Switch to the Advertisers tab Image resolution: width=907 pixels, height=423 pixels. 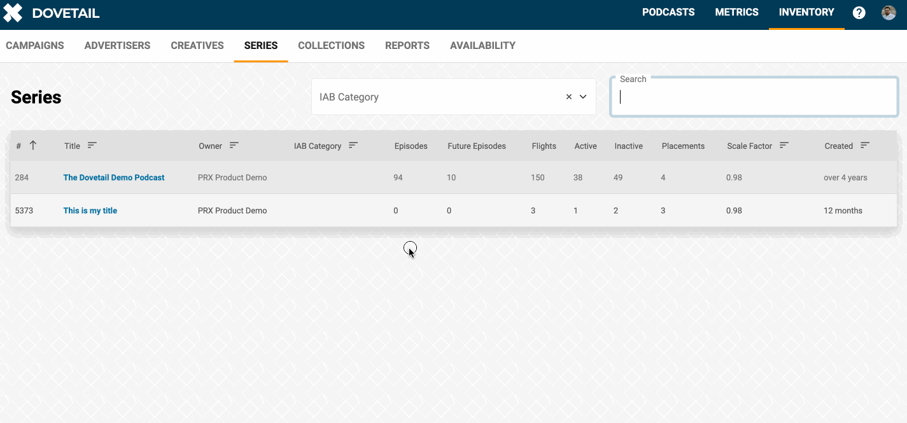tap(117, 46)
